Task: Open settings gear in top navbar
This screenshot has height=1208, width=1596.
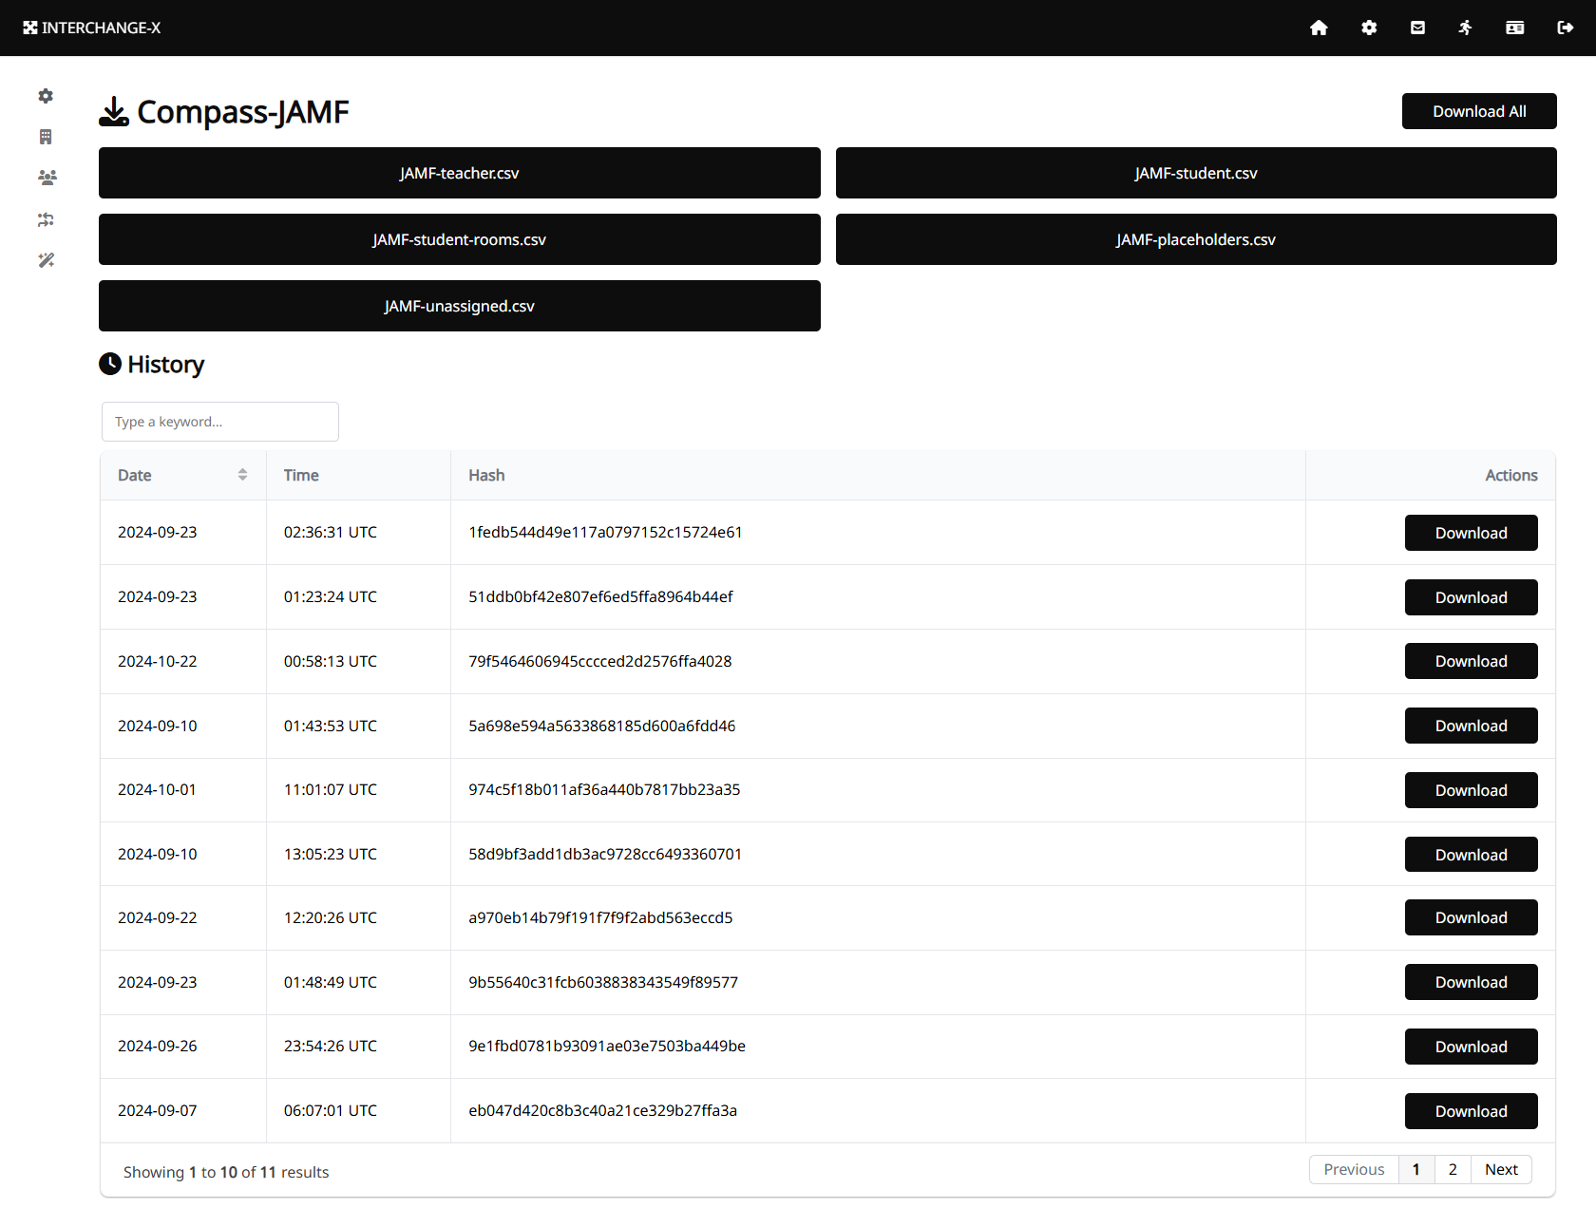Action: [1369, 28]
